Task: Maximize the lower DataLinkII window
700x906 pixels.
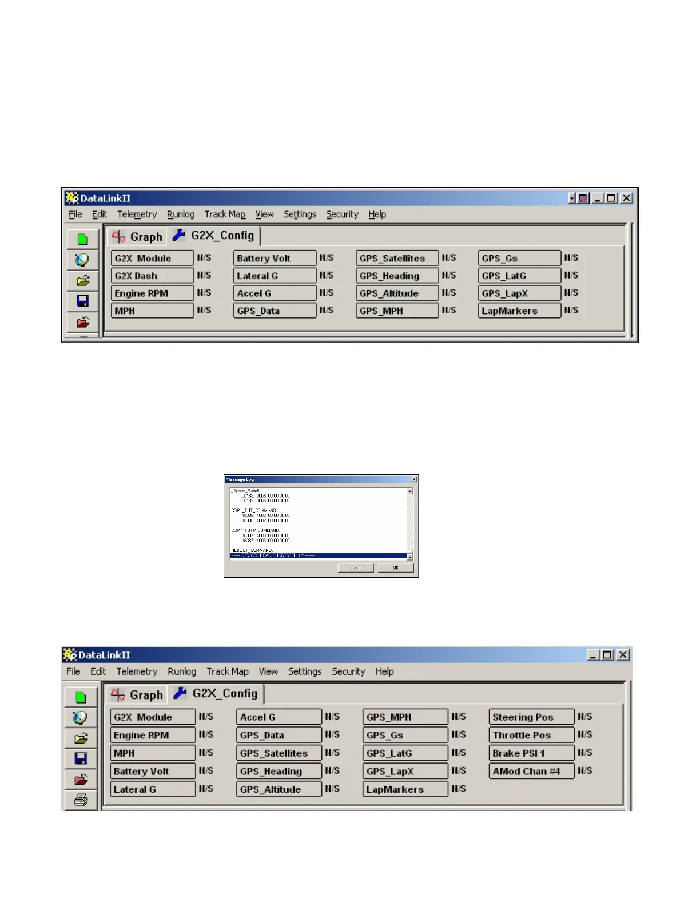Action: click(608, 655)
